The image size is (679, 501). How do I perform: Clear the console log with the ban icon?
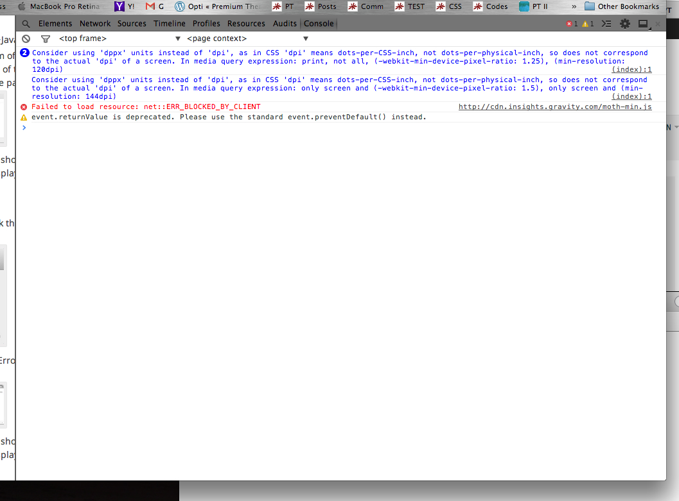[x=26, y=39]
